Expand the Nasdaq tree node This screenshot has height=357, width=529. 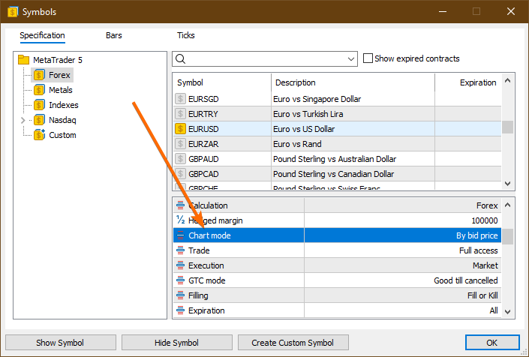23,120
